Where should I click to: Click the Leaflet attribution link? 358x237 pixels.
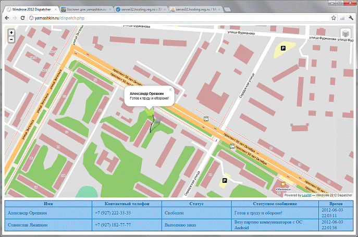coord(307,195)
